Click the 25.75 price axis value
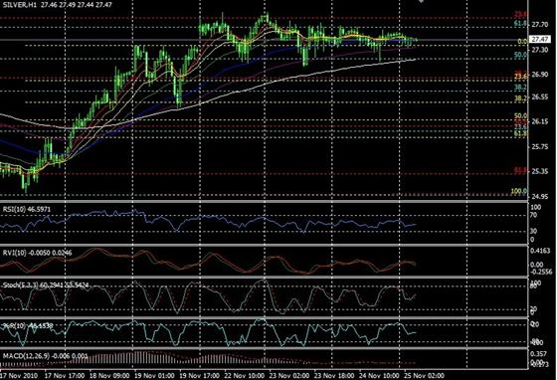The width and height of the screenshot is (557, 380). (540, 146)
